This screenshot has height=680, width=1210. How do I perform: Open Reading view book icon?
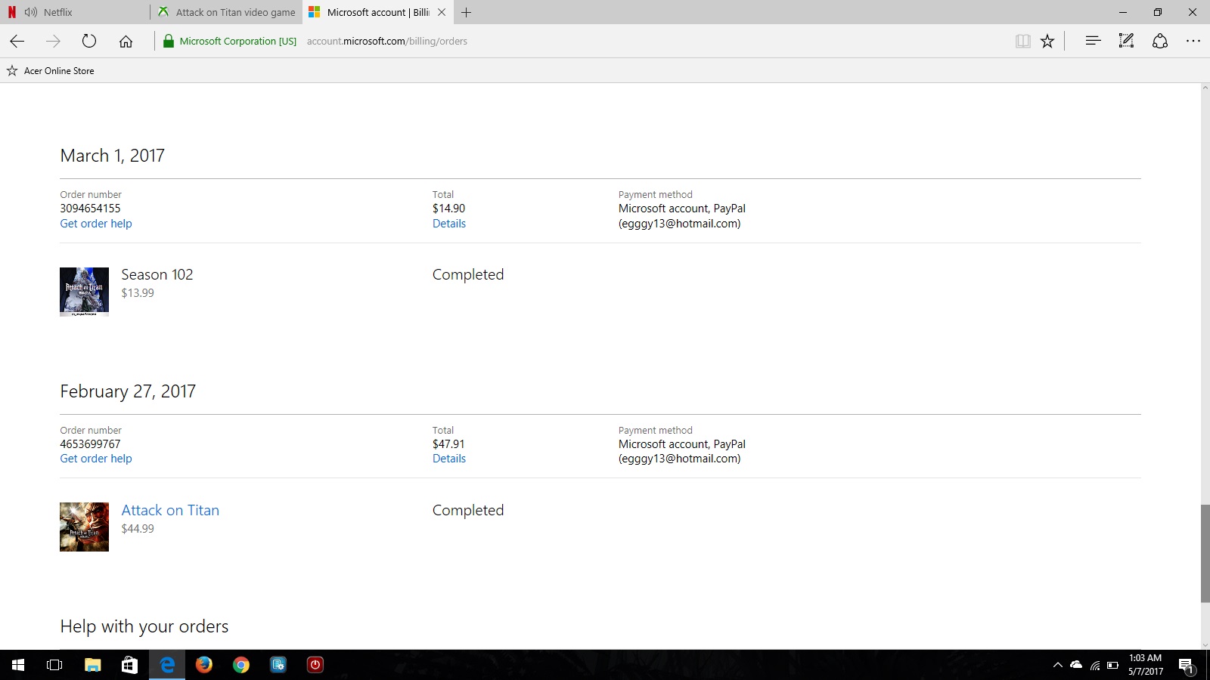[x=1022, y=42]
